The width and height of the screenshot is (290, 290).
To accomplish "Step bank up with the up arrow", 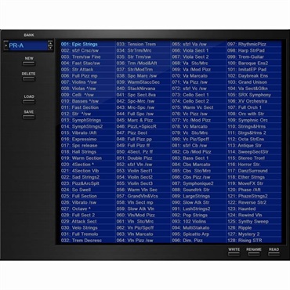I will click(x=50, y=43).
